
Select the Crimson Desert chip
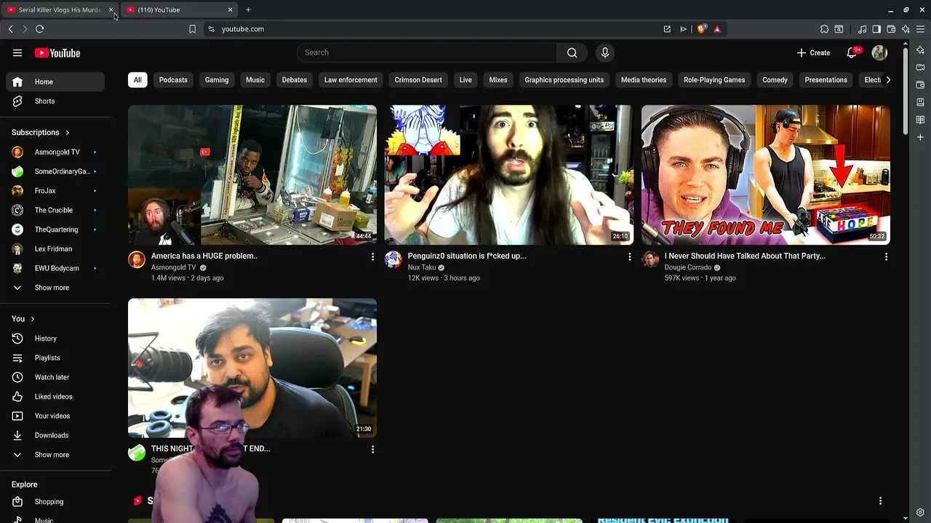point(418,80)
